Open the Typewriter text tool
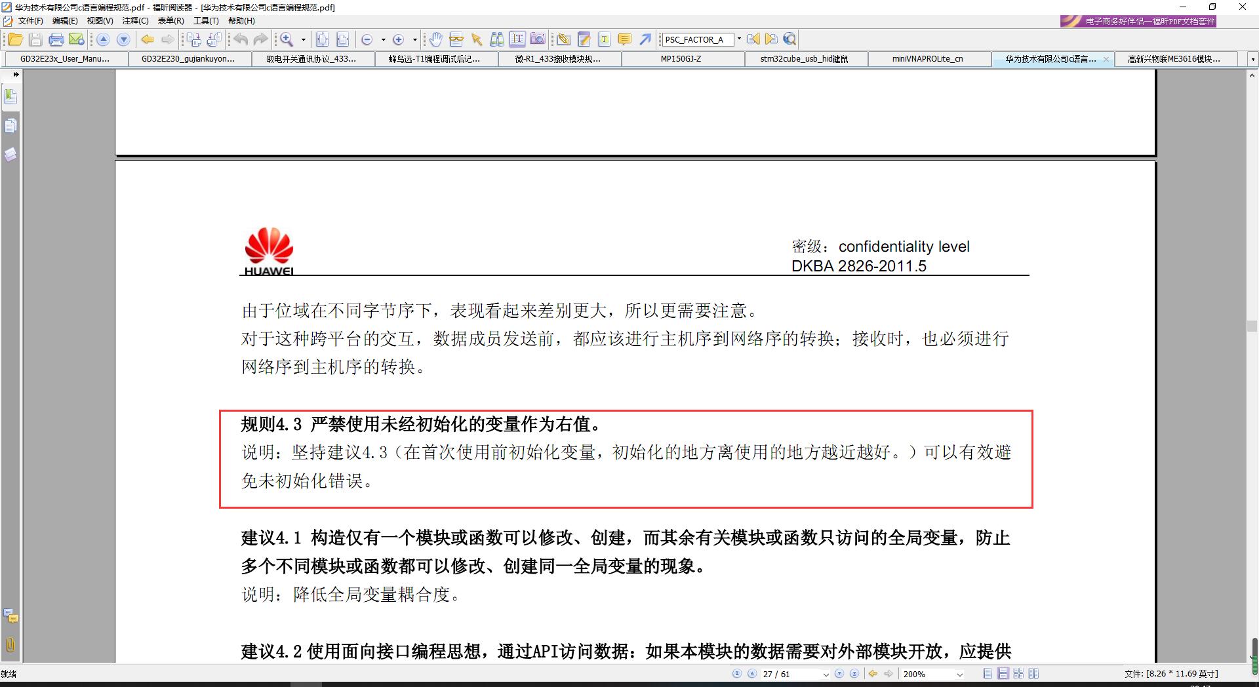 (x=603, y=39)
